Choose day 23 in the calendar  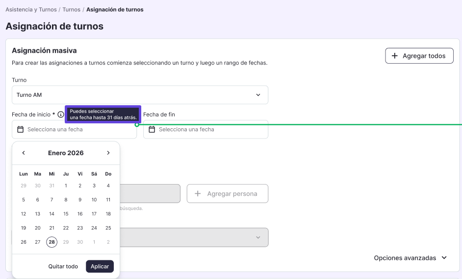point(80,228)
